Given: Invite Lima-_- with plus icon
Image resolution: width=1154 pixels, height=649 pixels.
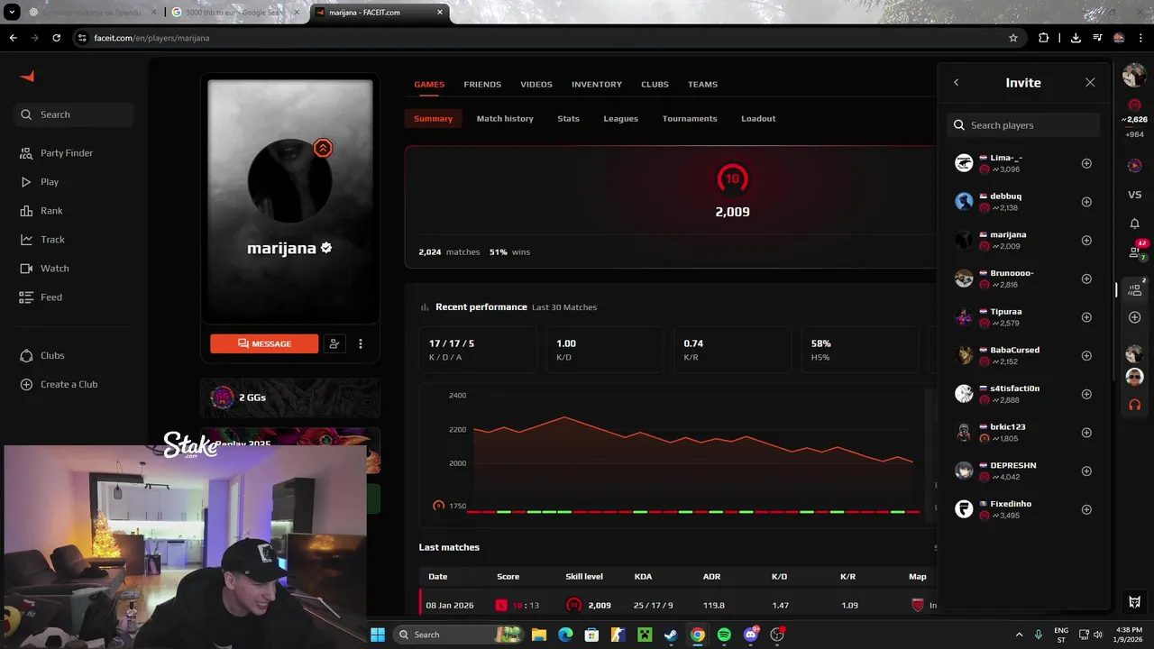Looking at the screenshot, I should pos(1086,163).
